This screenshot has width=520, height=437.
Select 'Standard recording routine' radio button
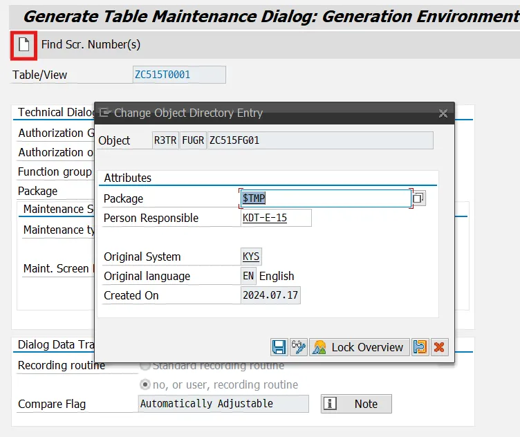tap(145, 365)
